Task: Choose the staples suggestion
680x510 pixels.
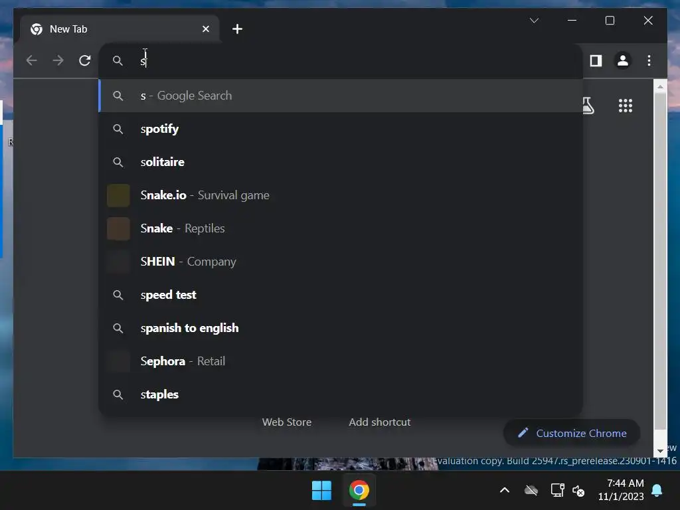Action: coord(341,394)
